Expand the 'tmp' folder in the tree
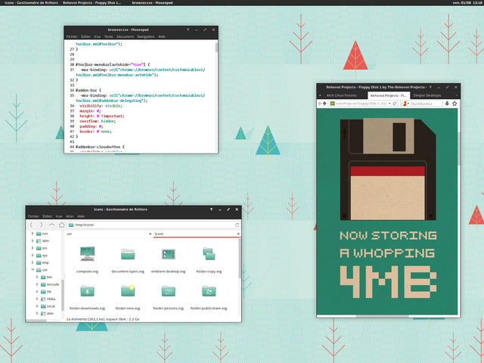This screenshot has width=484, height=363. (x=33, y=262)
